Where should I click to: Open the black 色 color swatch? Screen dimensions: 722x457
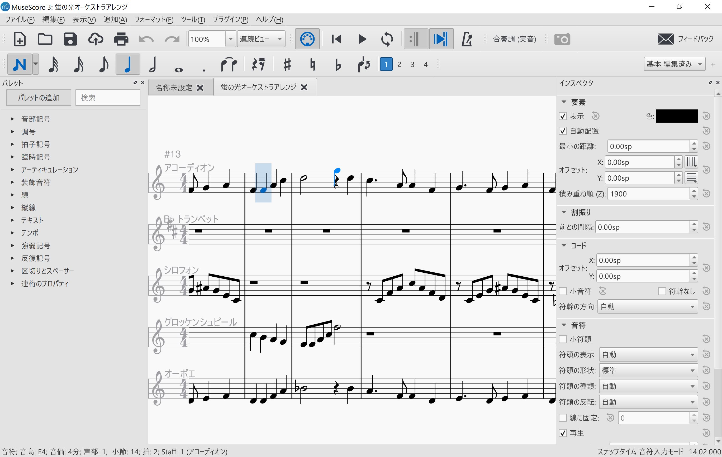click(677, 116)
